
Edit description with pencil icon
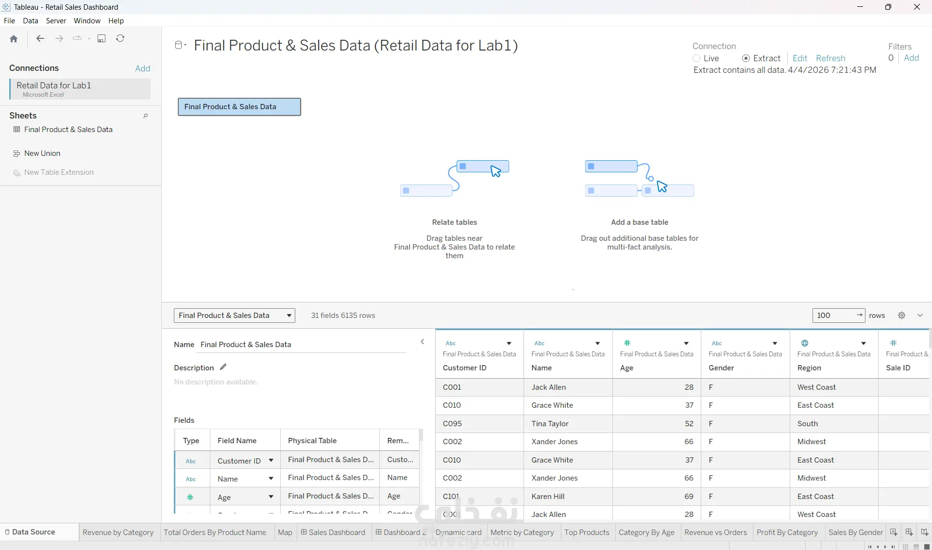pos(223,367)
